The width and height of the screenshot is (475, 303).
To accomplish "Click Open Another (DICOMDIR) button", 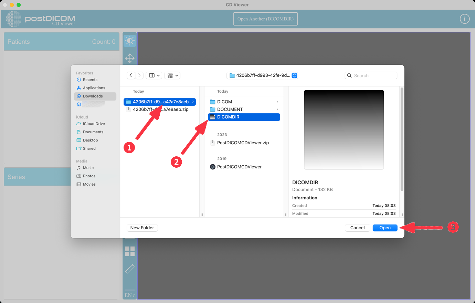I will pyautogui.click(x=265, y=19).
